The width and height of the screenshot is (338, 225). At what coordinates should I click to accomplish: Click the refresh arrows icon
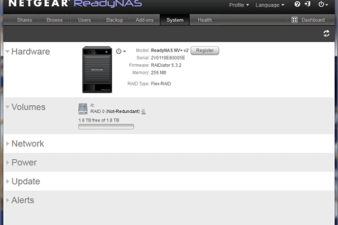click(326, 33)
